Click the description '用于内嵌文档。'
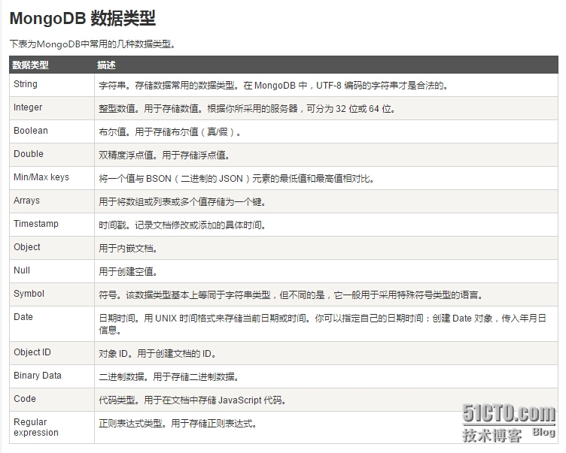566x453 pixels. click(128, 249)
